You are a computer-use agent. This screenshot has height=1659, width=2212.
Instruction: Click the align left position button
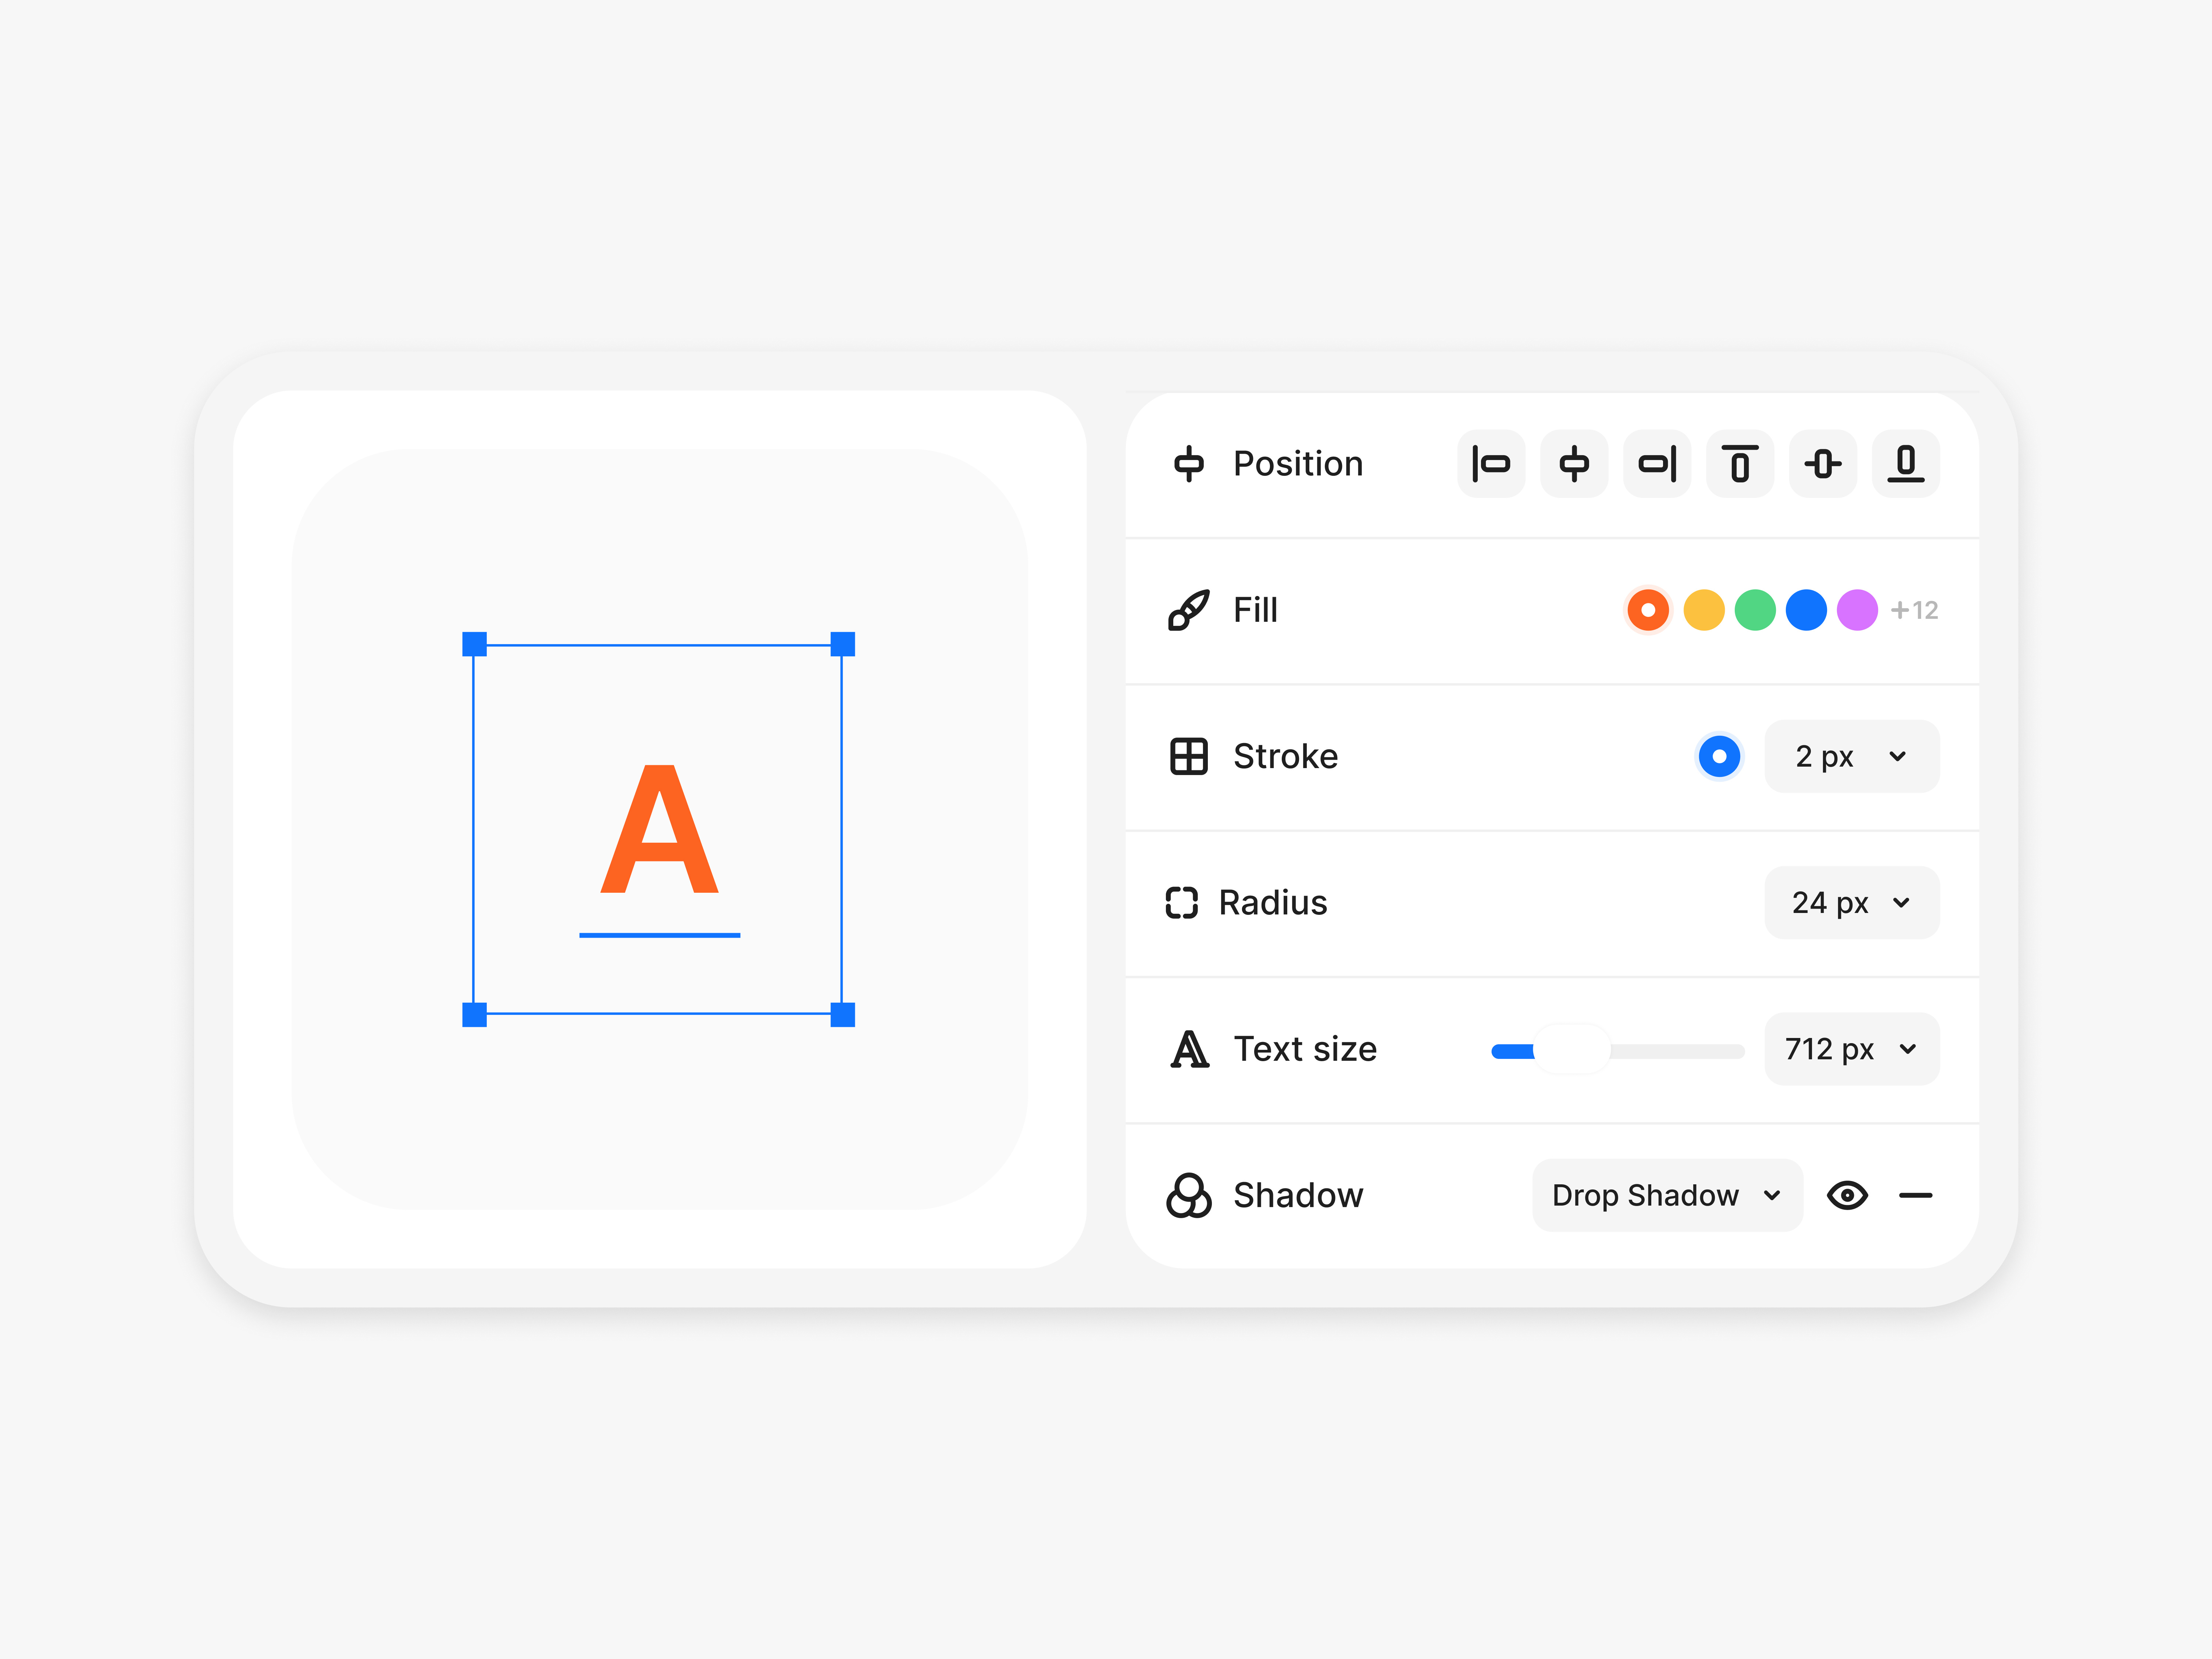1491,464
